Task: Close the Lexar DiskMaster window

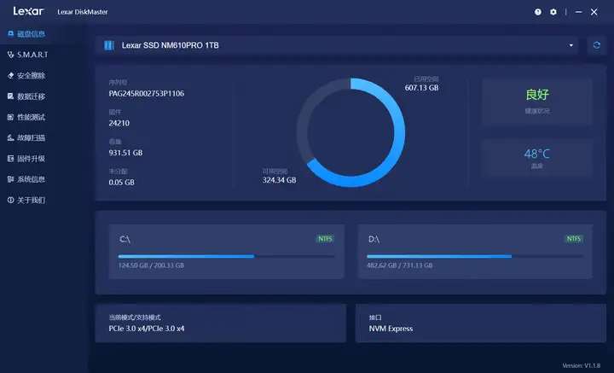Action: tap(594, 12)
